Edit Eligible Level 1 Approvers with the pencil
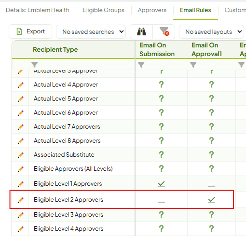The image size is (246, 236). [x=20, y=184]
